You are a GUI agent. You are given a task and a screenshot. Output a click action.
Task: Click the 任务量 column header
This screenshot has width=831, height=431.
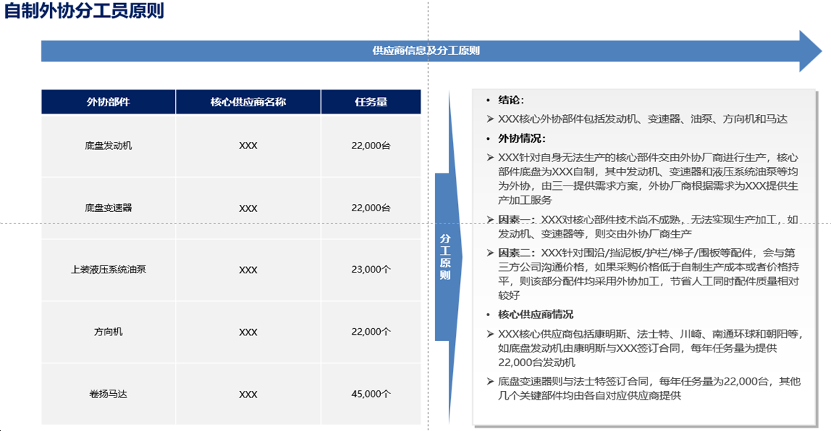[x=371, y=101]
